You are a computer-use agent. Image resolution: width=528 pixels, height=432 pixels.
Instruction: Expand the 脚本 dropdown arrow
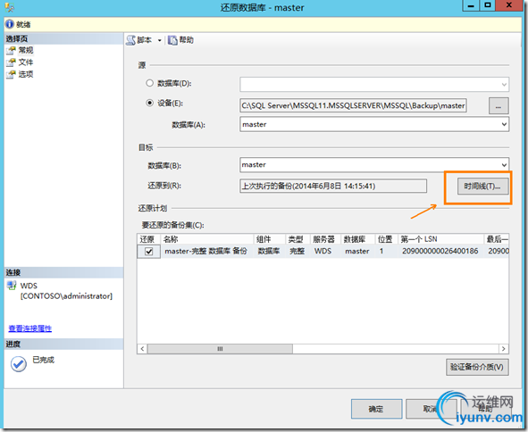pyautogui.click(x=160, y=40)
